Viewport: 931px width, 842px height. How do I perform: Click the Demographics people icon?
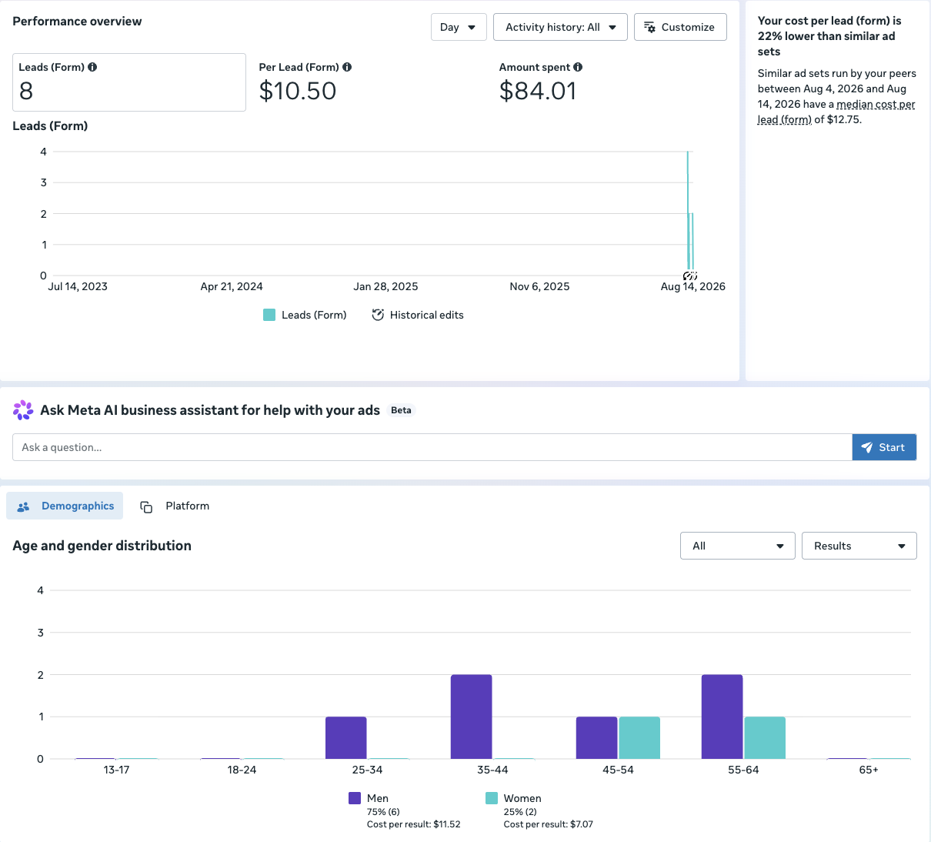[23, 506]
